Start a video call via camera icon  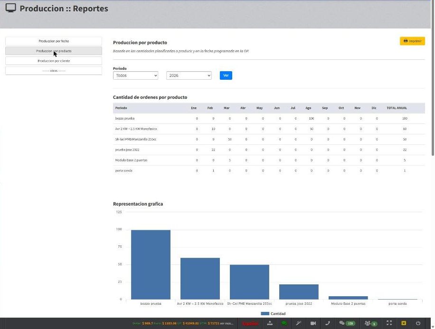coord(313,323)
